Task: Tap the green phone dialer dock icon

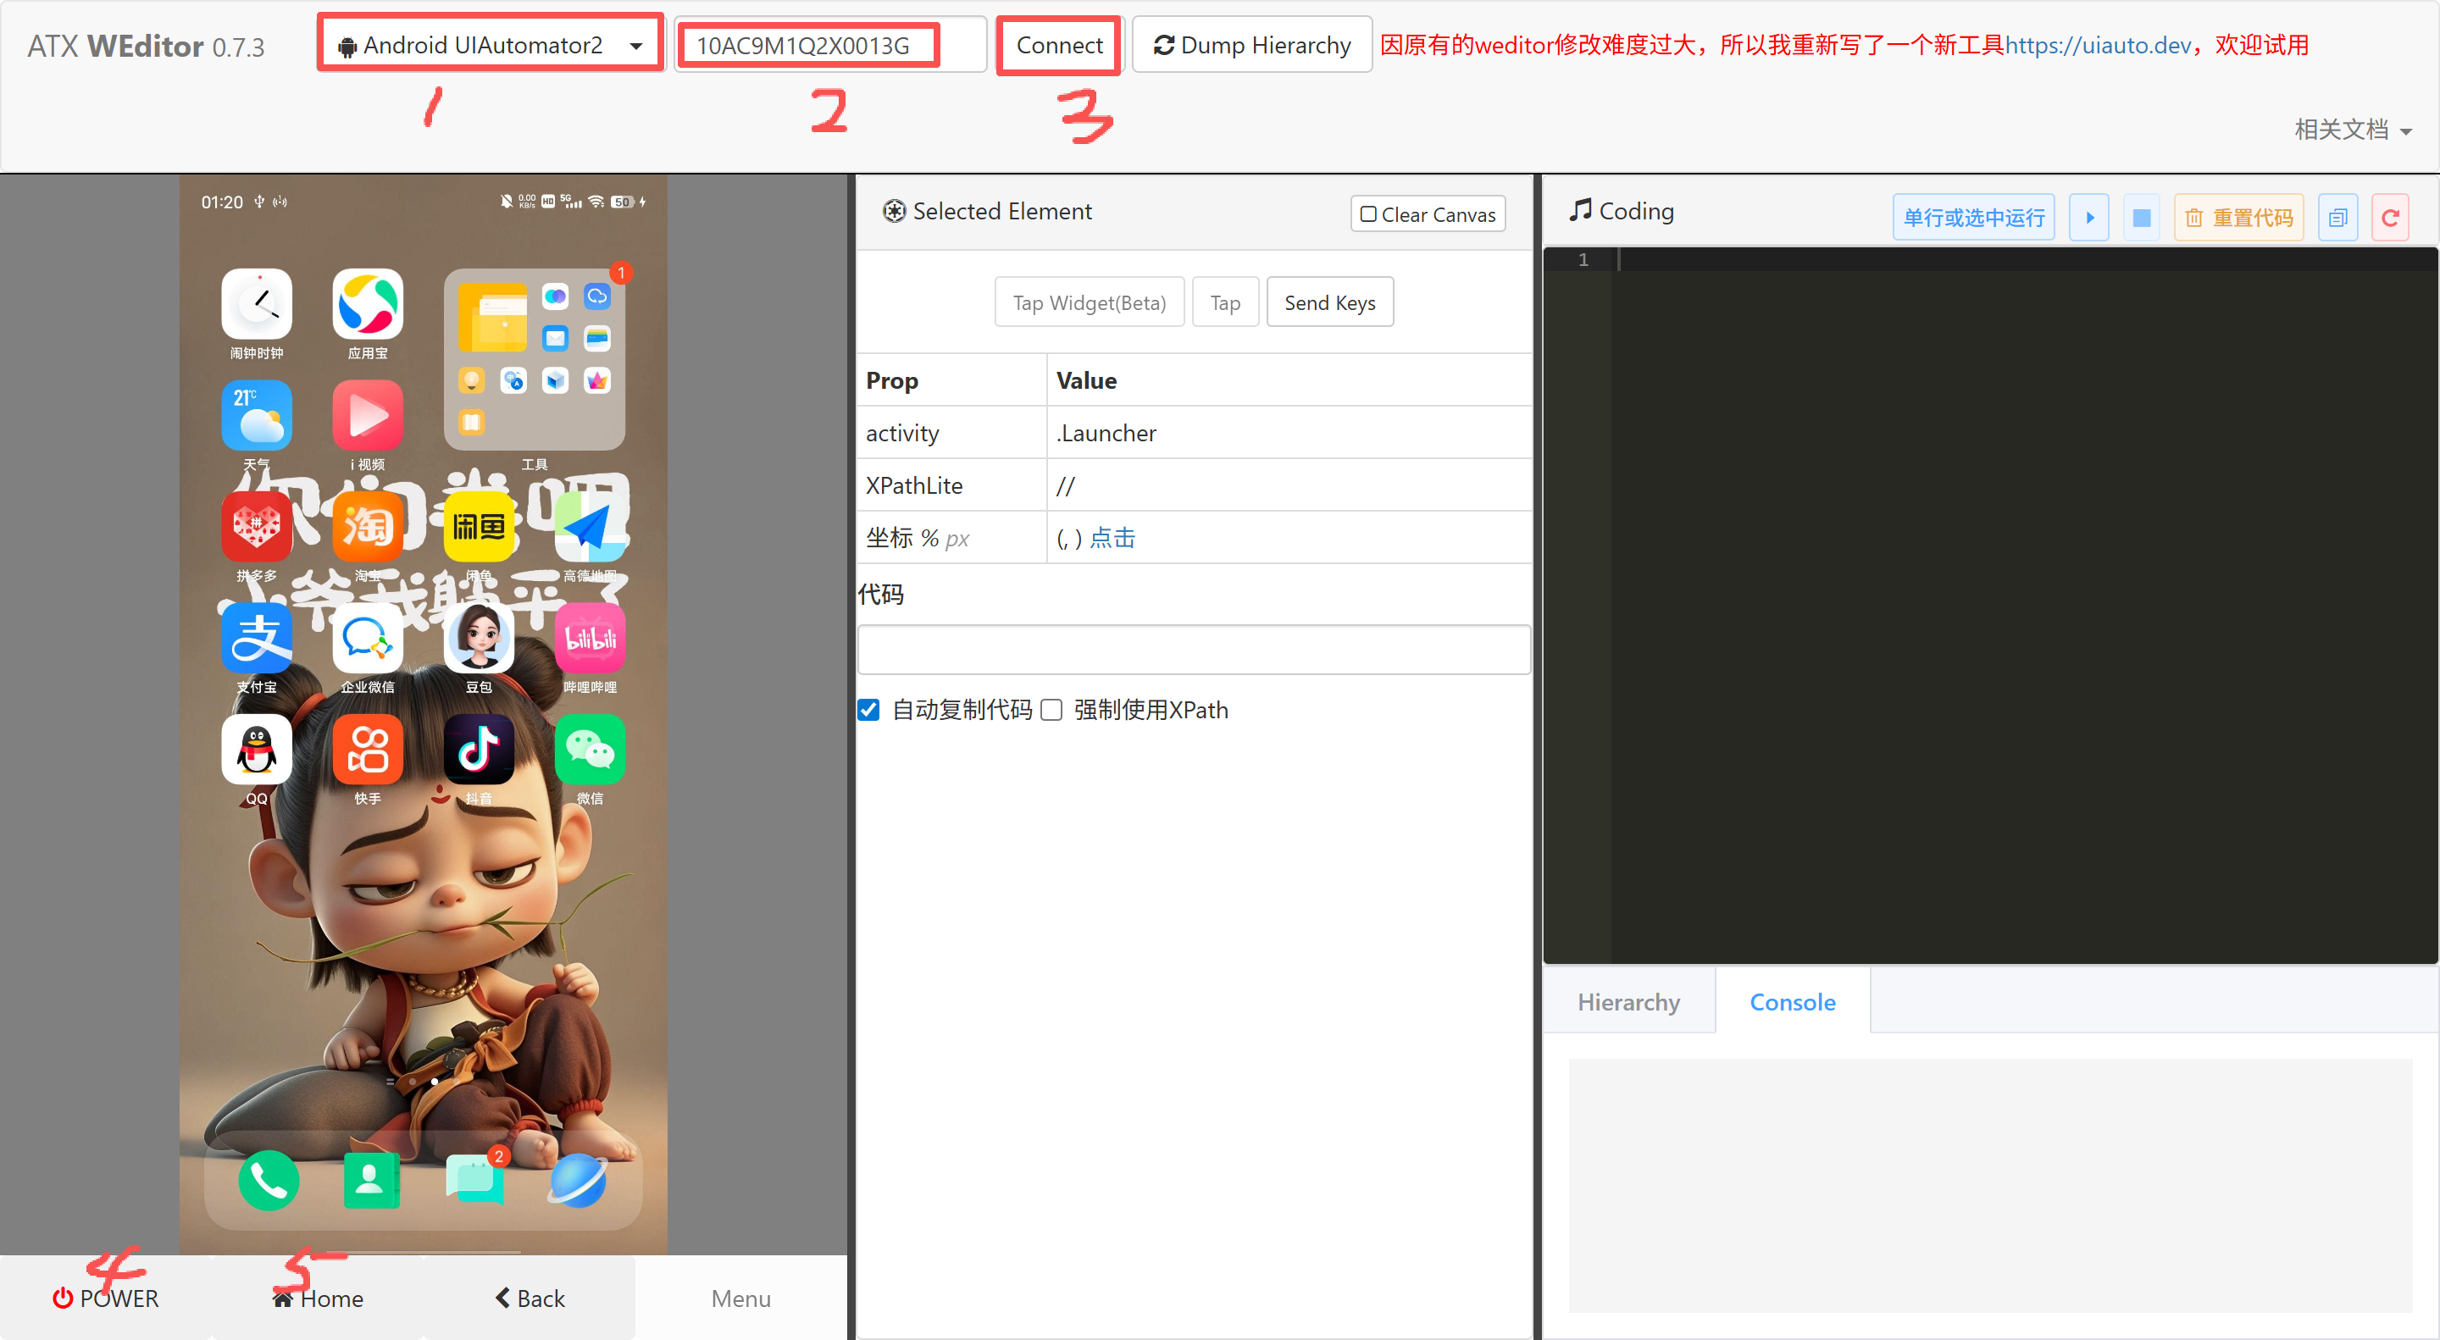Action: click(x=268, y=1180)
